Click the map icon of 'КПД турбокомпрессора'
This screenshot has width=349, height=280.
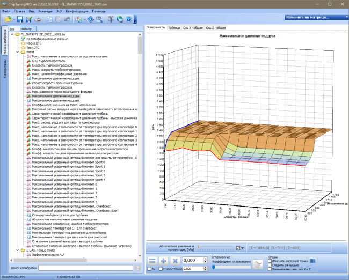click(x=28, y=61)
